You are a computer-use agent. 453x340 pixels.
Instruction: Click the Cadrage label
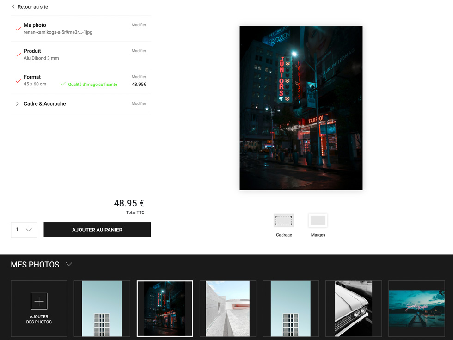[284, 235]
